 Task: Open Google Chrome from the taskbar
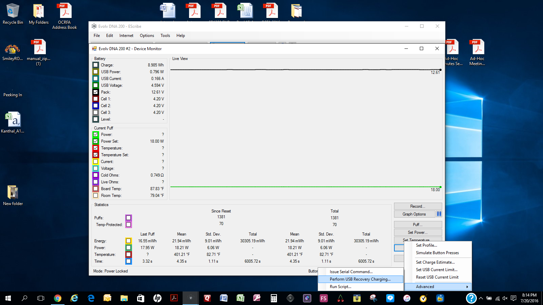tap(58, 298)
